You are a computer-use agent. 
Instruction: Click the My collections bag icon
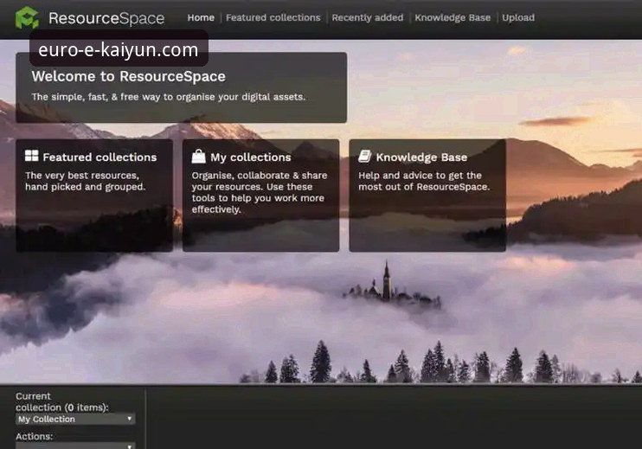click(x=199, y=156)
